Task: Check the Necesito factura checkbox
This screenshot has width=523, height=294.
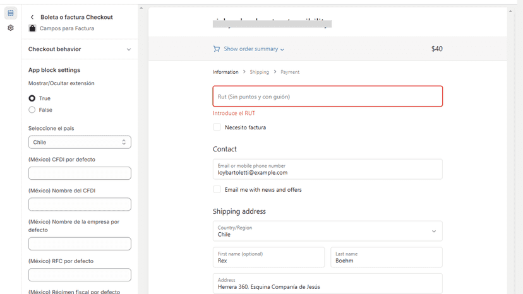Action: pyautogui.click(x=217, y=127)
